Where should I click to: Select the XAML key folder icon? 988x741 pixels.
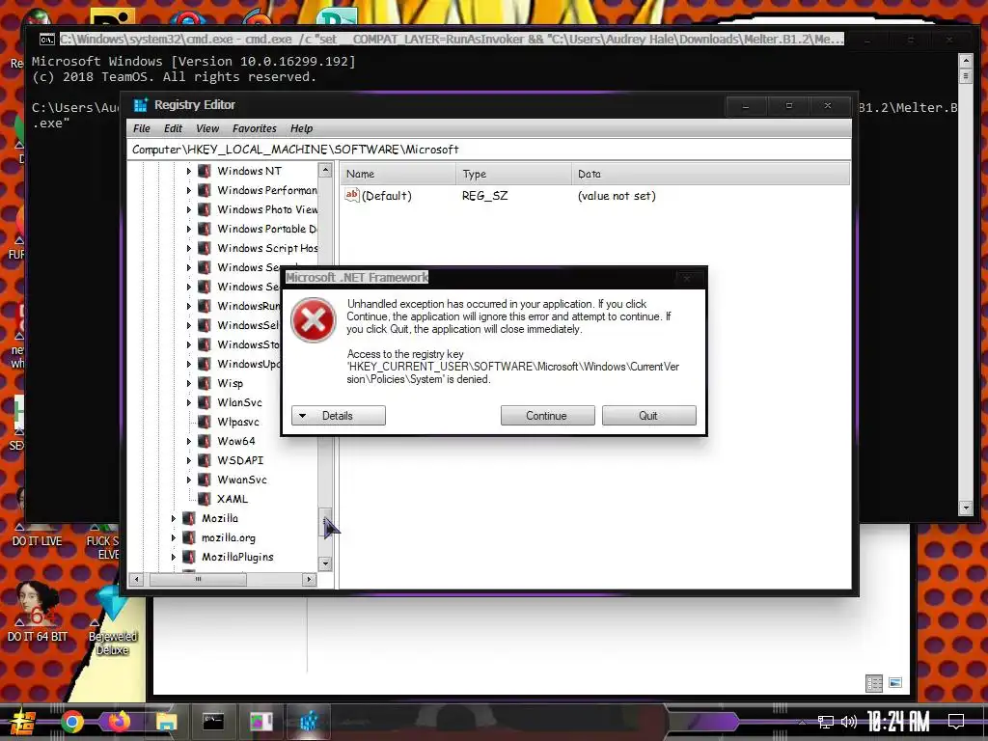tap(205, 499)
